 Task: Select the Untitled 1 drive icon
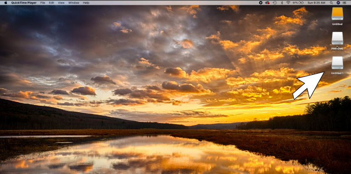(x=337, y=63)
